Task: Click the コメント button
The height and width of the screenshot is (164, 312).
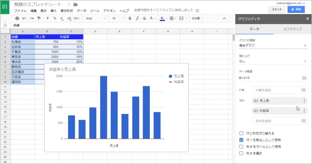Action: click(276, 9)
